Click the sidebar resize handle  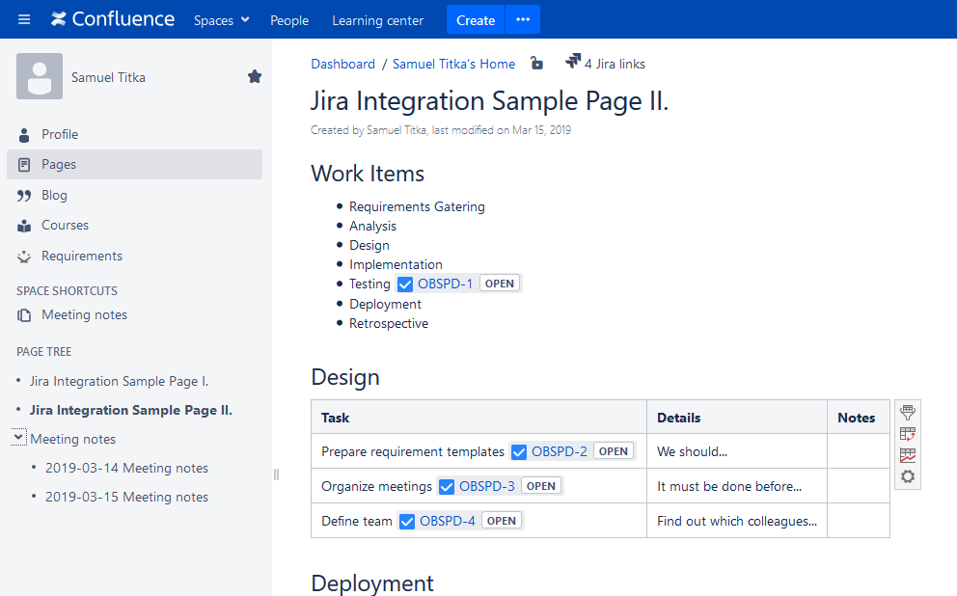(x=276, y=474)
